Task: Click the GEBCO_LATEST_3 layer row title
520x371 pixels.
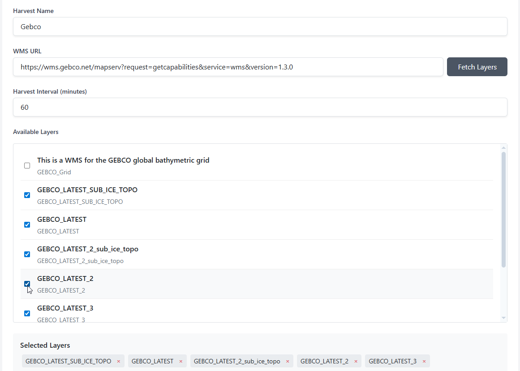Action: [65, 308]
